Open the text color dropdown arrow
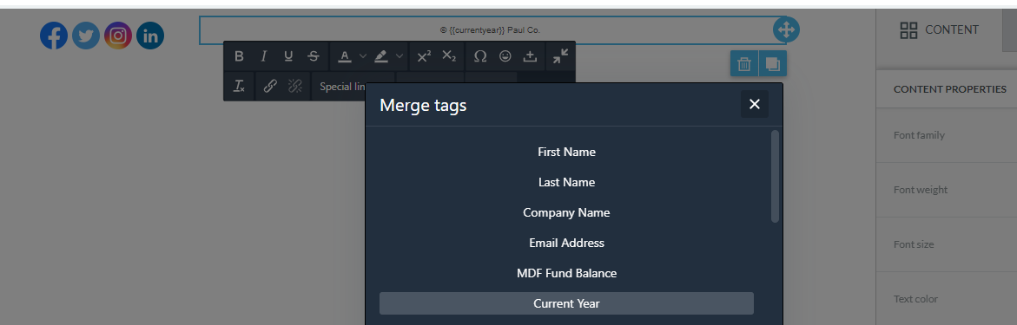This screenshot has height=325, width=1017. [362, 56]
